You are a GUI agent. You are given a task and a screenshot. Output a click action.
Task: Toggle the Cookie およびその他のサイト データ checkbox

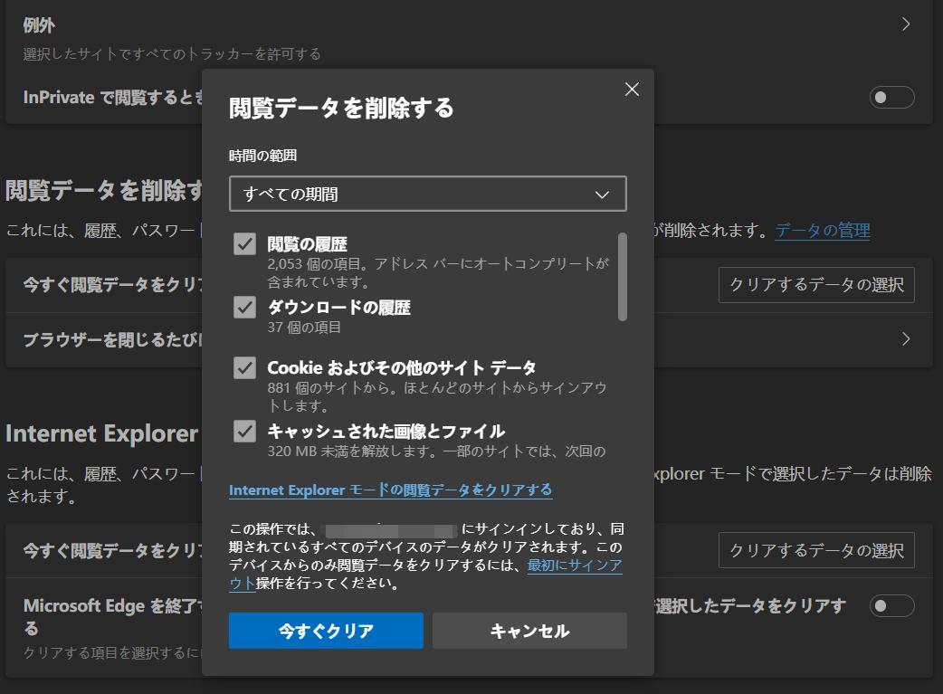tap(244, 367)
